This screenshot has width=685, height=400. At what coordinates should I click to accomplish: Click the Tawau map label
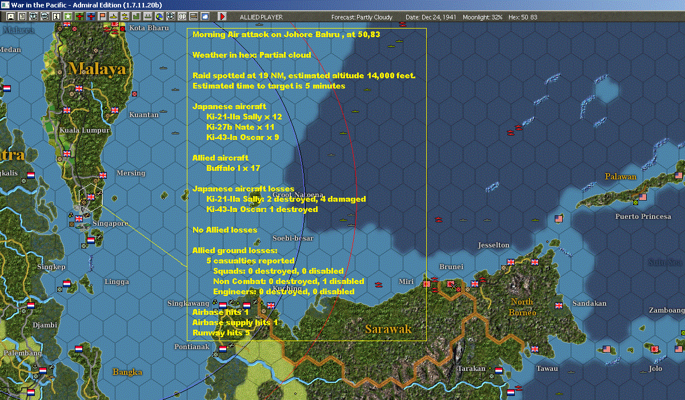click(547, 369)
